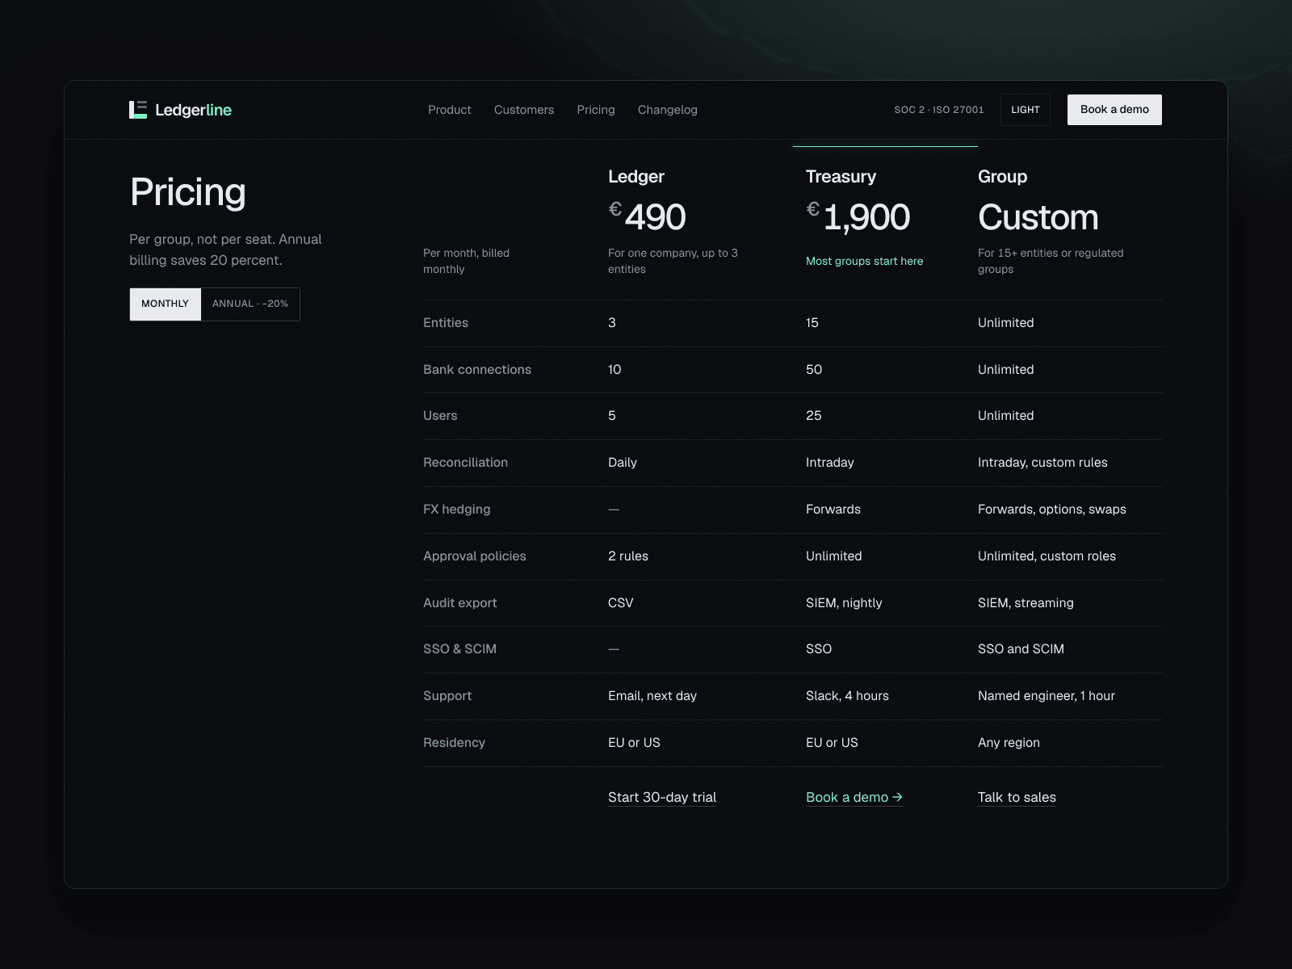The image size is (1292, 969).
Task: Click the €490 price
Action: [x=647, y=216]
